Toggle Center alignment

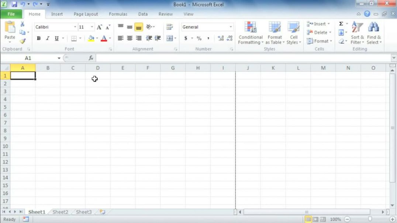(x=130, y=38)
